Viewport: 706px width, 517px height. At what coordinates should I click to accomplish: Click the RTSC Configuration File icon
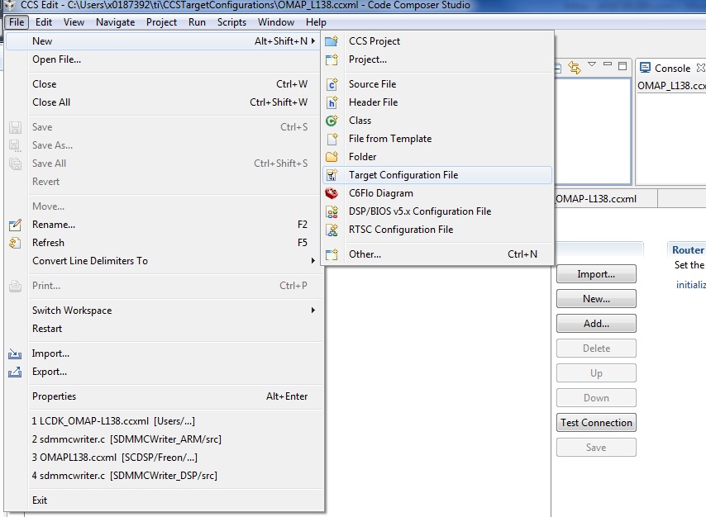[x=332, y=230]
